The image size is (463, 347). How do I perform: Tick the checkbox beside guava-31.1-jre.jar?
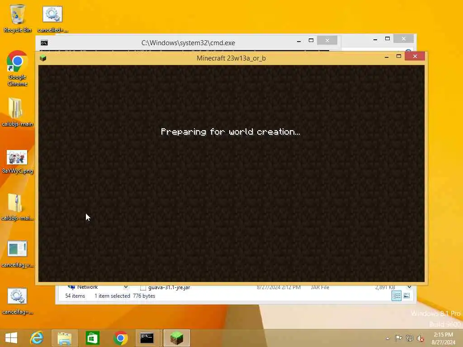point(143,288)
